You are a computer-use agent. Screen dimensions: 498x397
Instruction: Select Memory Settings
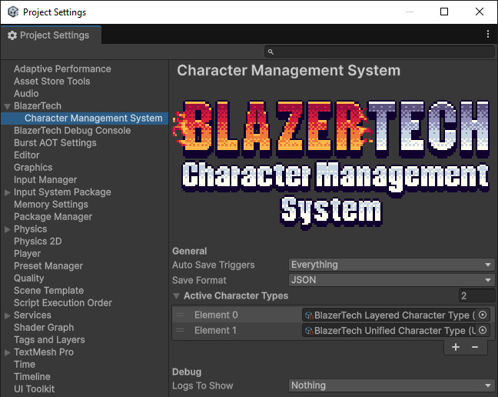point(51,205)
